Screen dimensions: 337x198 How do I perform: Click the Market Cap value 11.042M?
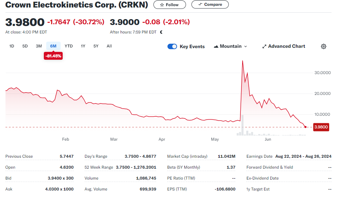pos(226,156)
